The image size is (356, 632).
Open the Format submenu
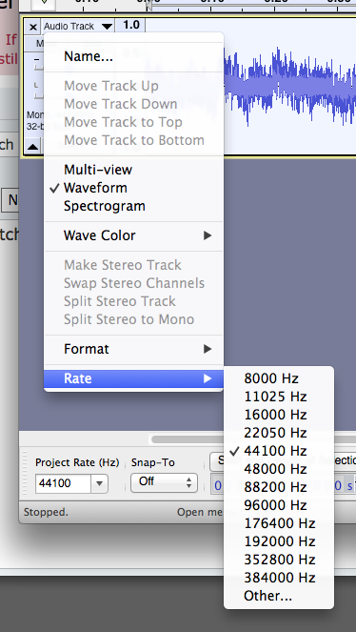coord(133,349)
